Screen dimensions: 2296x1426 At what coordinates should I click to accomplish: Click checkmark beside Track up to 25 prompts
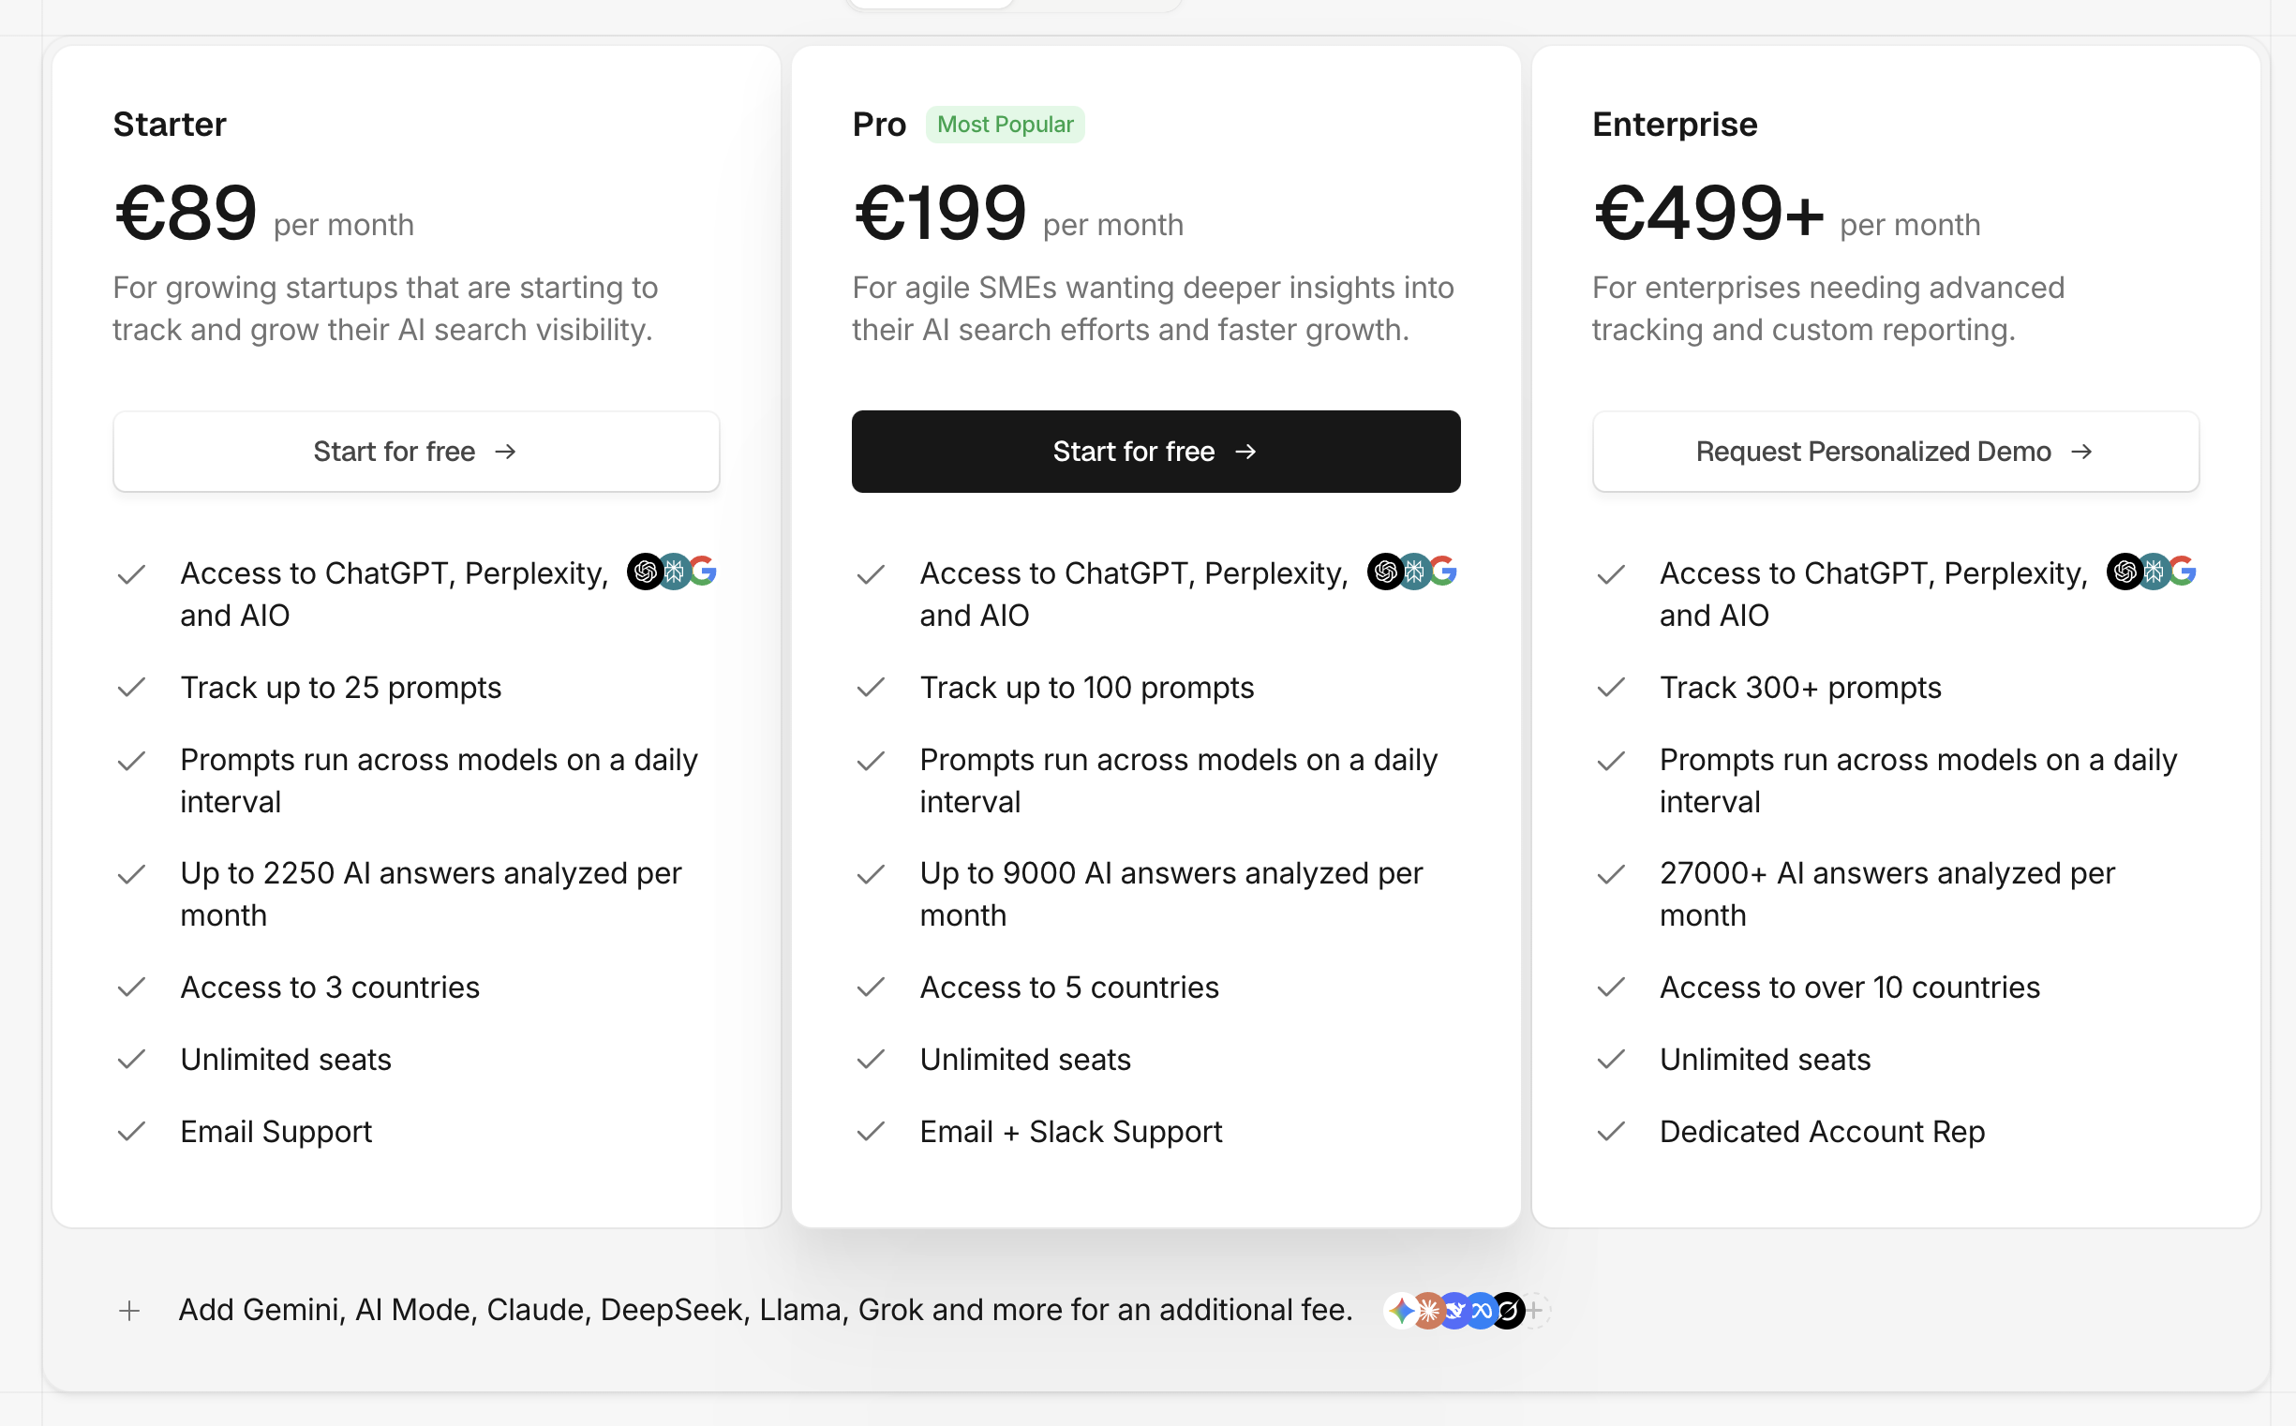131,687
